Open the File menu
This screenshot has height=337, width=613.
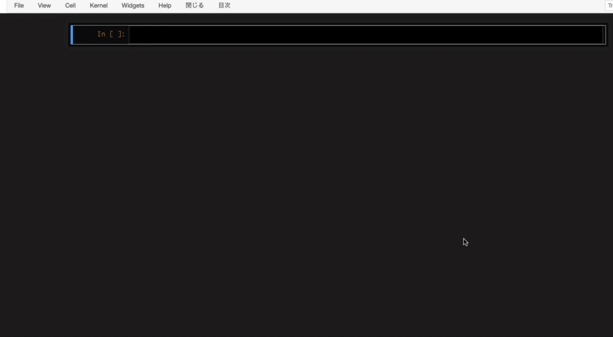pyautogui.click(x=19, y=6)
